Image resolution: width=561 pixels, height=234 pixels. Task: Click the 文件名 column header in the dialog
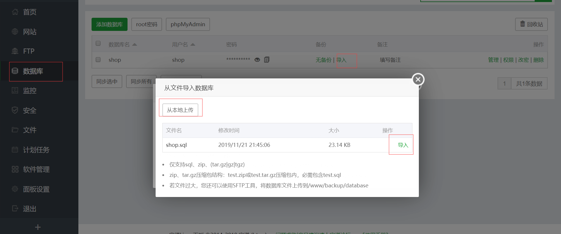[x=174, y=130]
